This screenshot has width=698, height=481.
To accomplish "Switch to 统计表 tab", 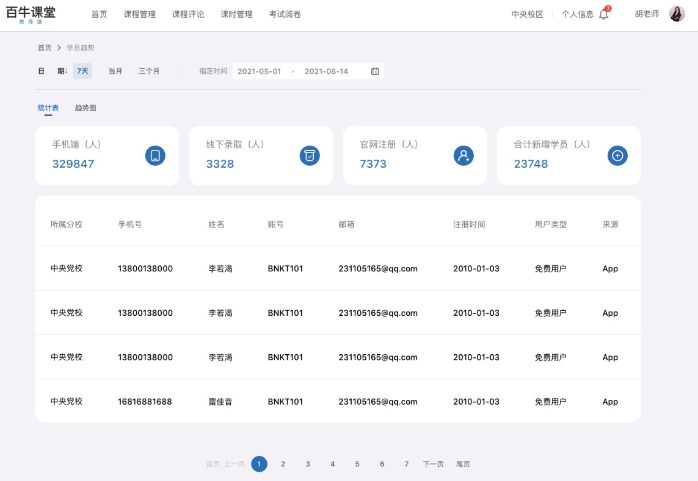I will tap(48, 108).
